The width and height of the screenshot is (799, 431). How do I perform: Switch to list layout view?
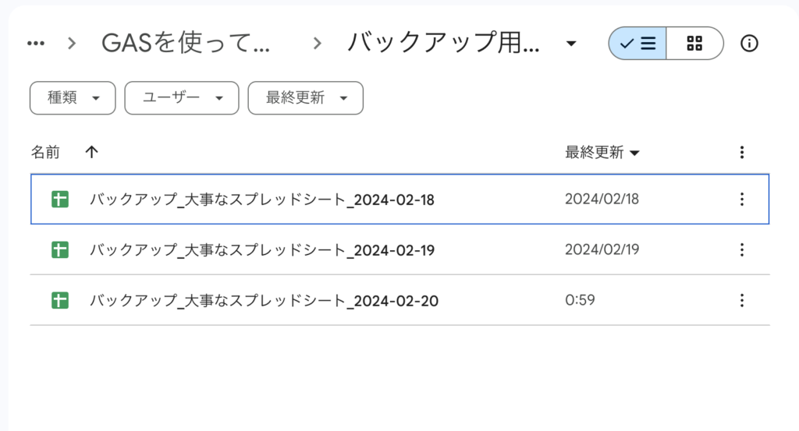point(637,44)
